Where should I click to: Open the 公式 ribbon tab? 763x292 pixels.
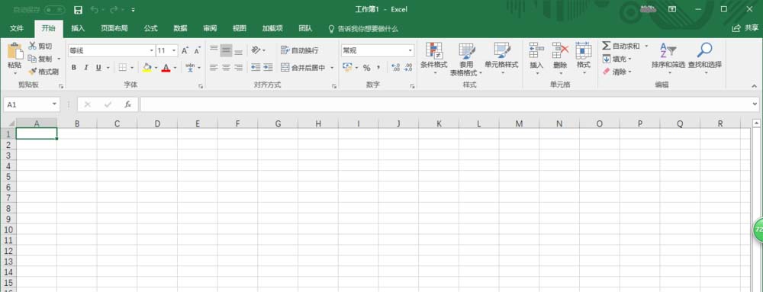(151, 29)
